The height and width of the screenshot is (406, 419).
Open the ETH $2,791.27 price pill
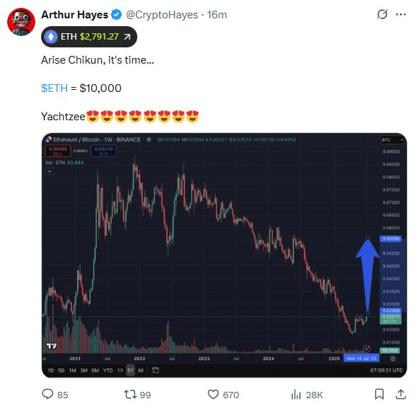tap(89, 37)
